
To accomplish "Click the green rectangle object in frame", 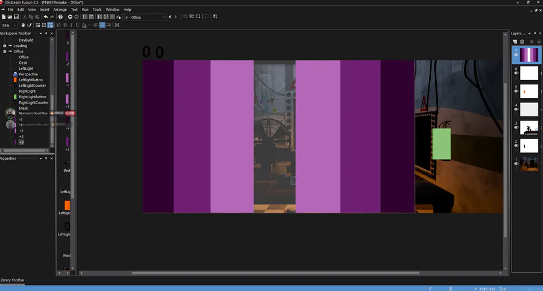I will [x=442, y=144].
